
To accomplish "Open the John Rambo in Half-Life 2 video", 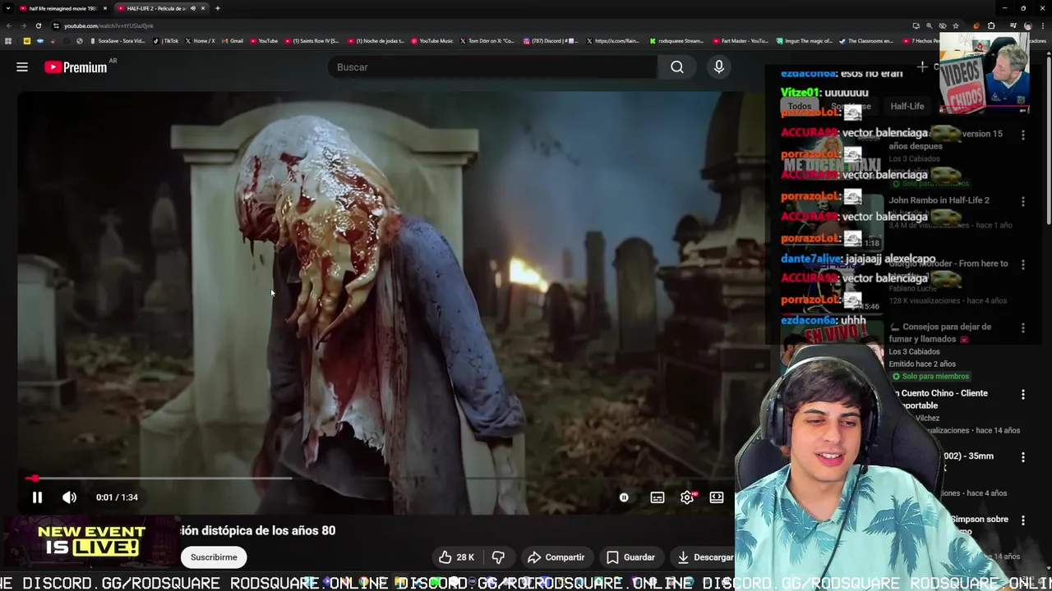I will coord(939,200).
